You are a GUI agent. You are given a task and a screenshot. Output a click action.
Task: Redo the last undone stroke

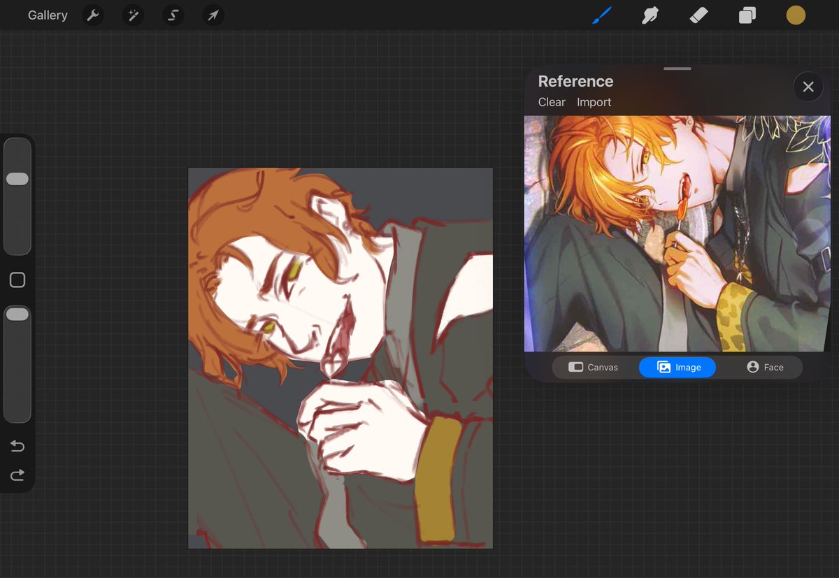click(x=17, y=475)
